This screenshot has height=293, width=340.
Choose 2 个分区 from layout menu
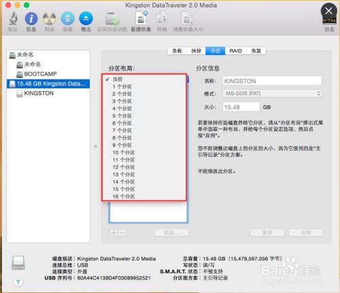pos(144,94)
